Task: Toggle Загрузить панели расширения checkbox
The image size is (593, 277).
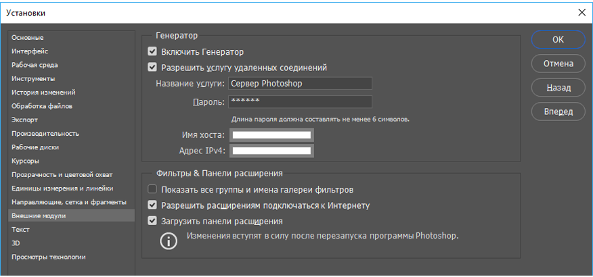Action: (152, 221)
